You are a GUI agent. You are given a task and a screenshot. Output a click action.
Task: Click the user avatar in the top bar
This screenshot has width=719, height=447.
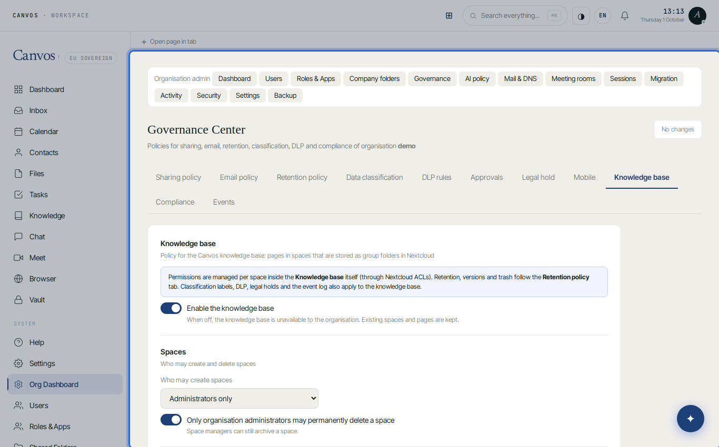click(697, 16)
